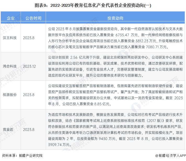Click the 汉王科技 company cell

point(10,38)
